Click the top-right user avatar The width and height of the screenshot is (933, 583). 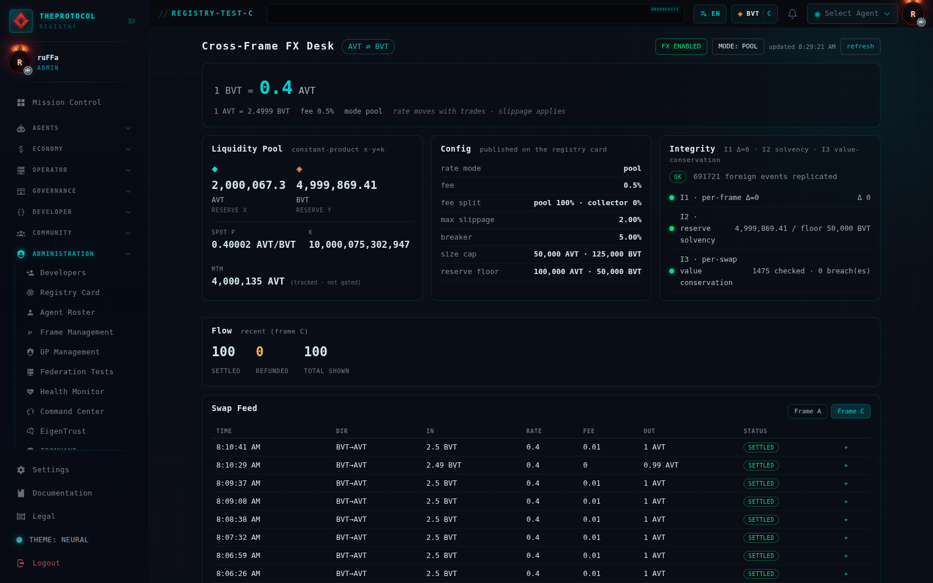click(x=913, y=14)
